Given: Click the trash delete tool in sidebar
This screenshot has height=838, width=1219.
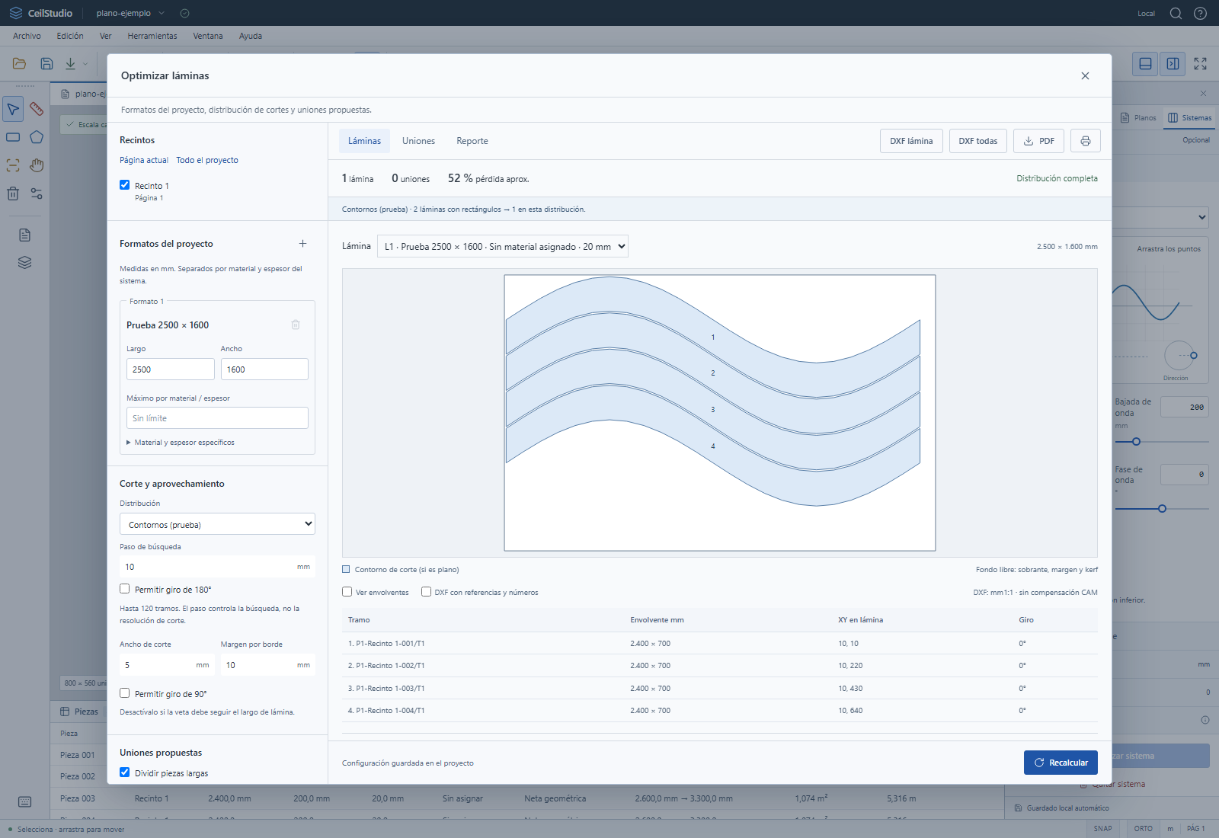Looking at the screenshot, I should [x=13, y=194].
